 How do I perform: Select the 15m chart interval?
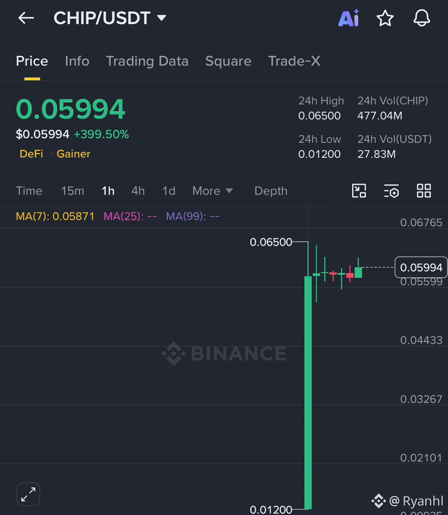click(73, 191)
